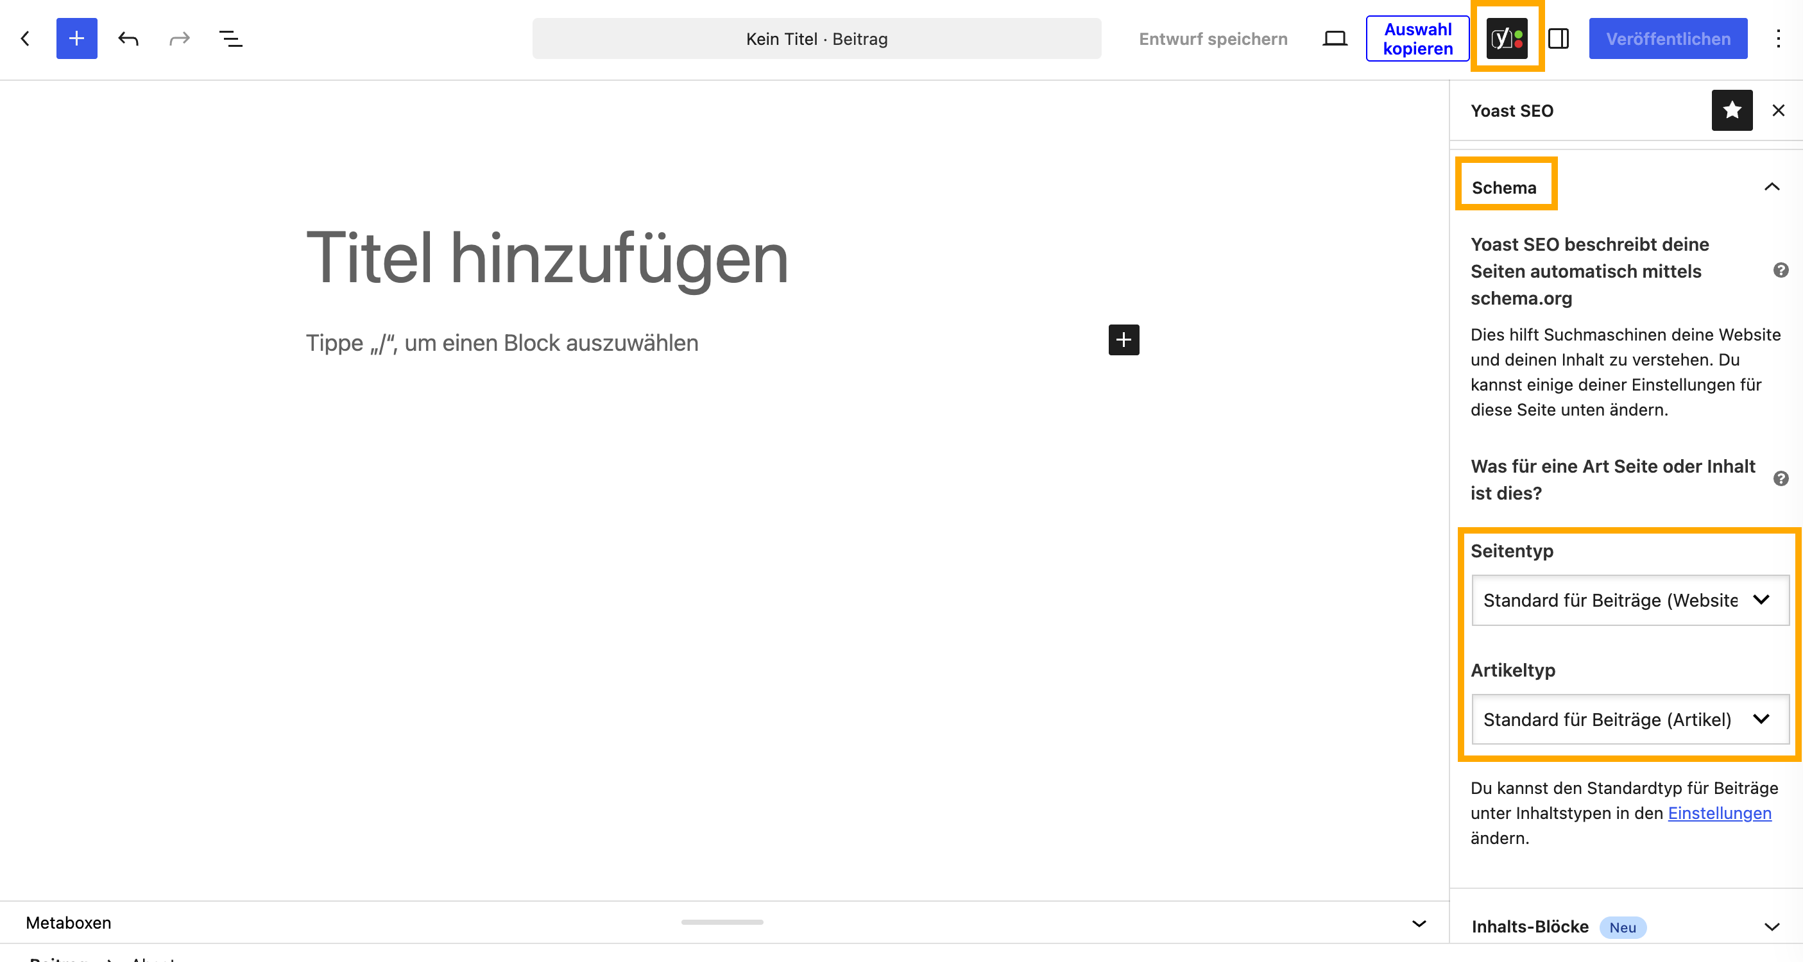Close the Yoast SEO sidebar
Image resolution: width=1803 pixels, height=962 pixels.
1779,110
